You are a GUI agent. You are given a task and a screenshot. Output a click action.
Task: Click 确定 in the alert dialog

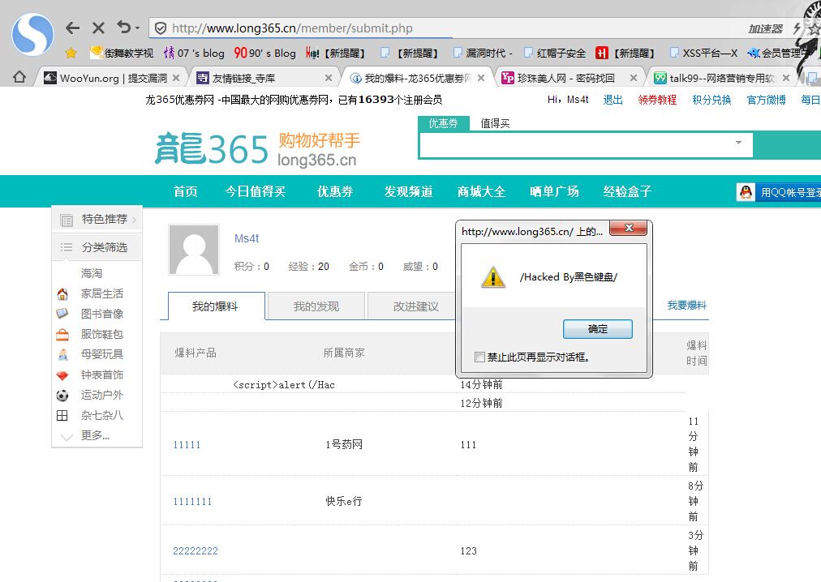click(597, 329)
